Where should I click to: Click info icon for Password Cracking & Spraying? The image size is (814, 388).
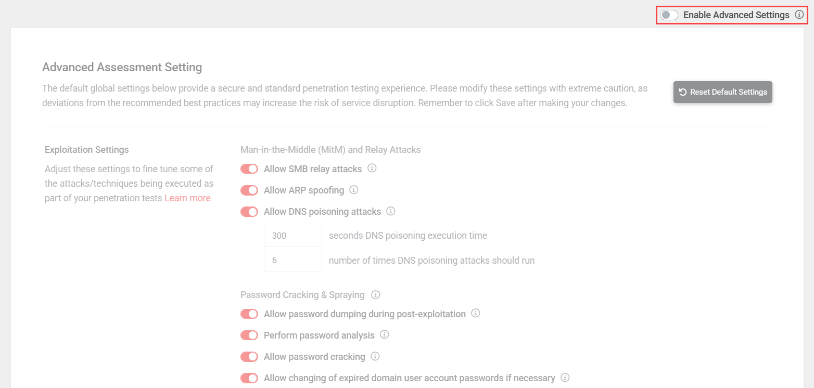click(376, 295)
